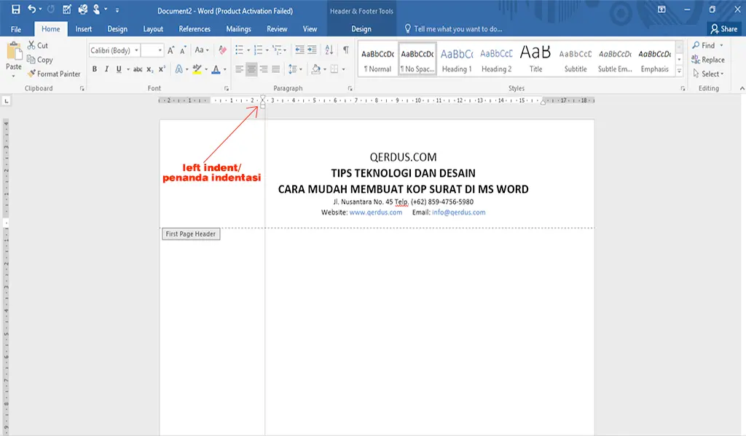Open the Calibri (Body) font name dropdown
Viewport: 746px width, 436px height.
(x=136, y=50)
